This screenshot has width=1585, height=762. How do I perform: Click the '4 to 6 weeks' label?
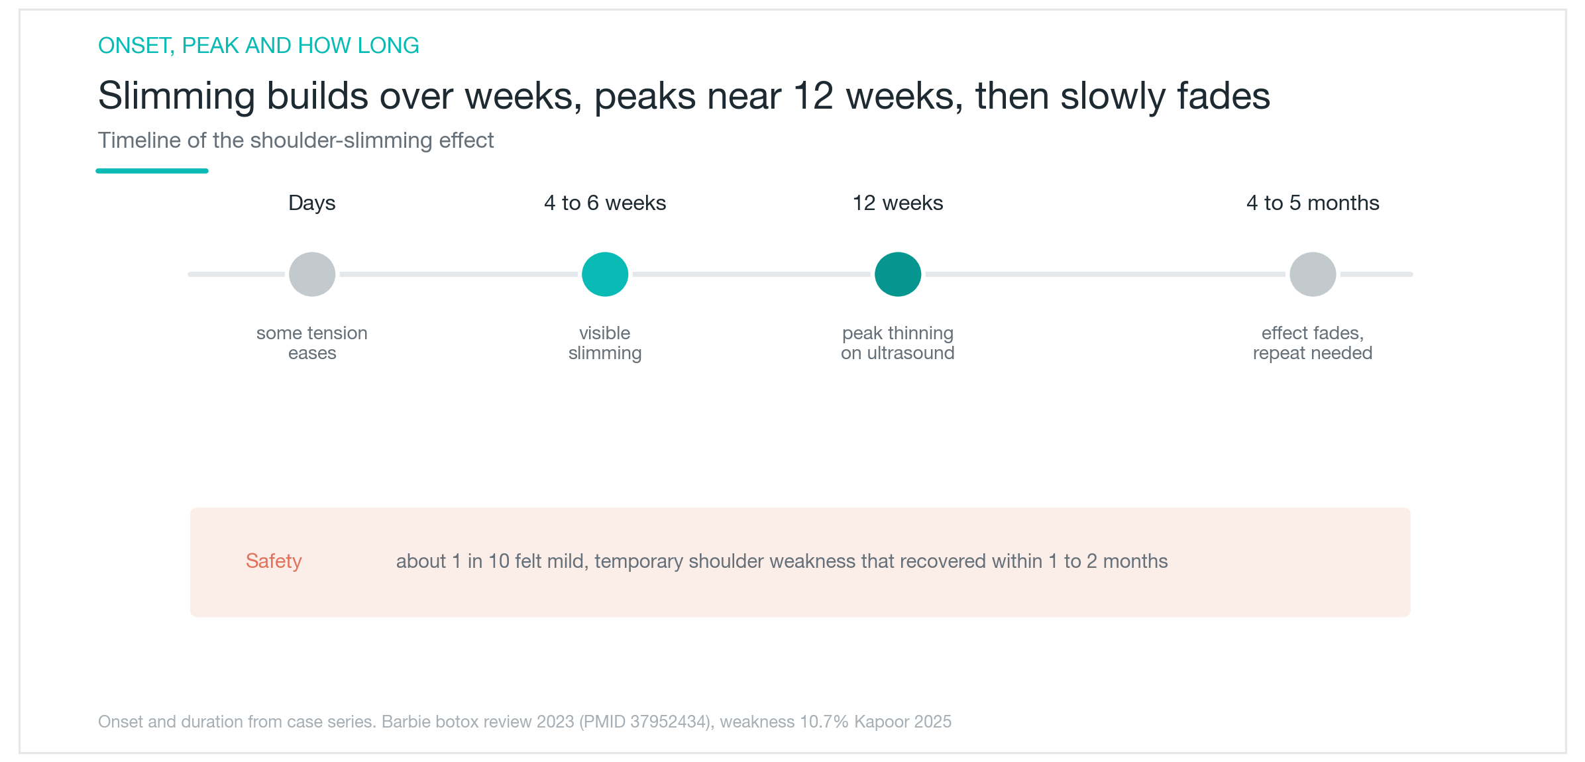605,203
